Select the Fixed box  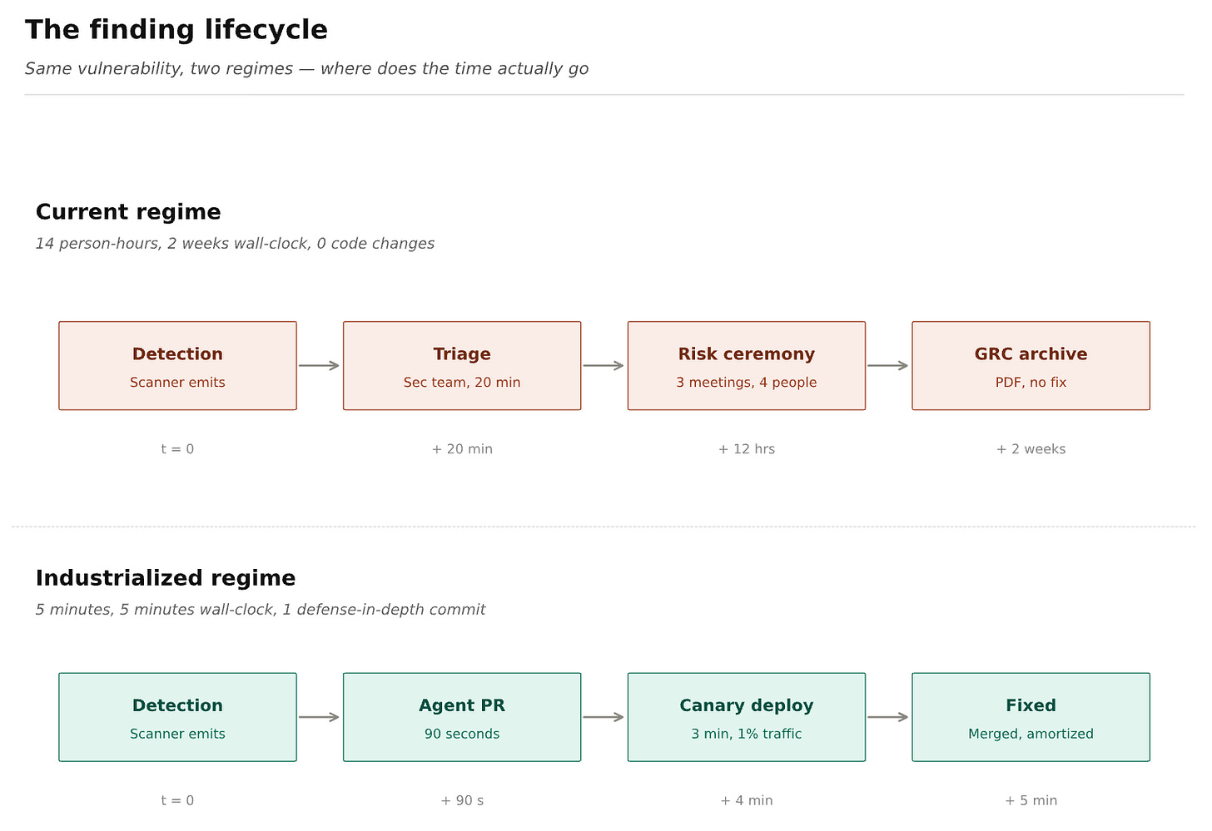[x=1031, y=717]
